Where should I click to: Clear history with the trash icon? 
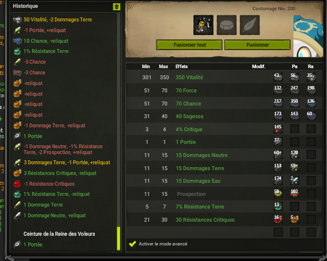pyautogui.click(x=117, y=7)
